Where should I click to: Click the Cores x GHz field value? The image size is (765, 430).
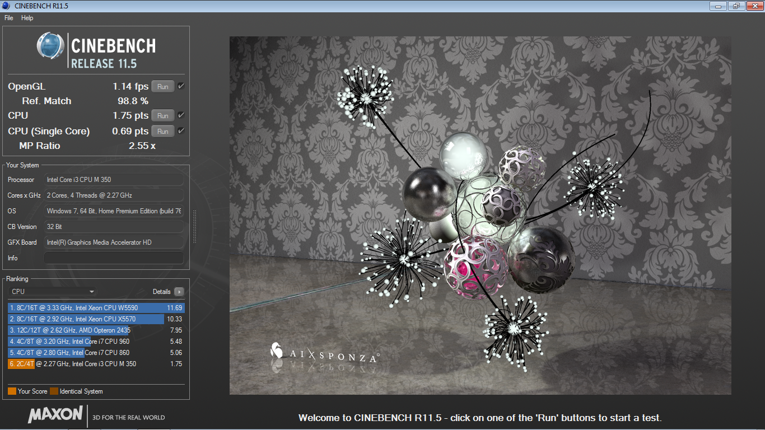click(114, 195)
